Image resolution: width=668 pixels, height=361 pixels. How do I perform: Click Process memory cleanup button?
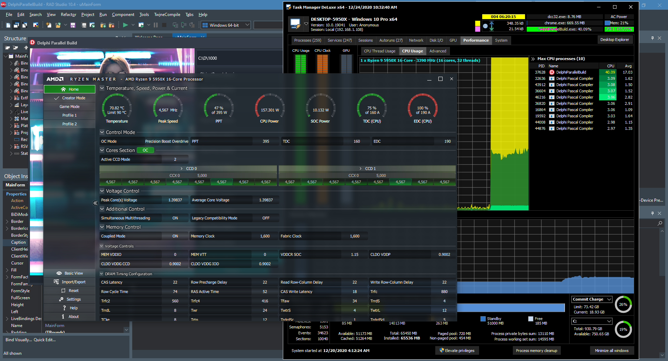click(536, 351)
